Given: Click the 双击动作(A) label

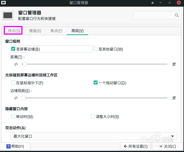Looking at the screenshot, I should coord(15,128).
